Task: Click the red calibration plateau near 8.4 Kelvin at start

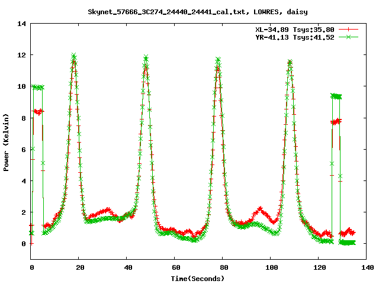Action: point(38,112)
